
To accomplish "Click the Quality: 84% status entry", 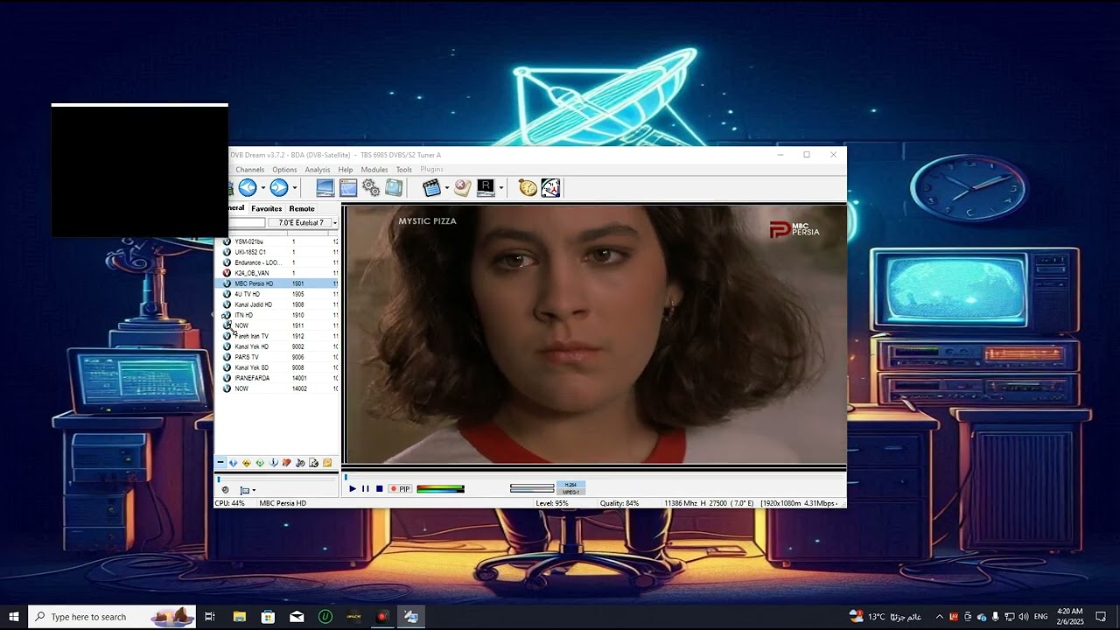I will [619, 503].
